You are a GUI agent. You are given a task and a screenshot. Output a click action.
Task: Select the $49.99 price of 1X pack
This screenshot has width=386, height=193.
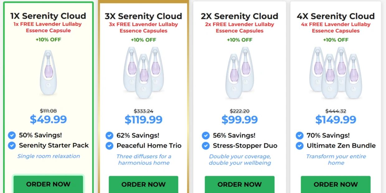coord(48,119)
